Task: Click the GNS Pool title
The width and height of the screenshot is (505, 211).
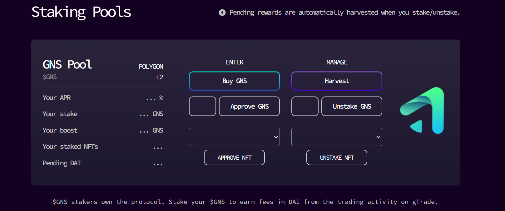Action: click(67, 65)
